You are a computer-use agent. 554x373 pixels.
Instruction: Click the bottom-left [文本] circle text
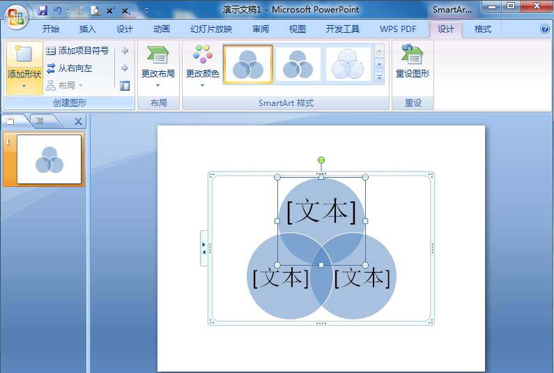point(282,277)
